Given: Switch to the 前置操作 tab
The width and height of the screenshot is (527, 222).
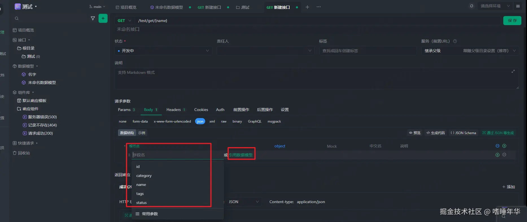Looking at the screenshot, I should click(x=241, y=110).
